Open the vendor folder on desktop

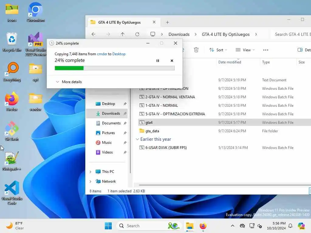point(36,101)
